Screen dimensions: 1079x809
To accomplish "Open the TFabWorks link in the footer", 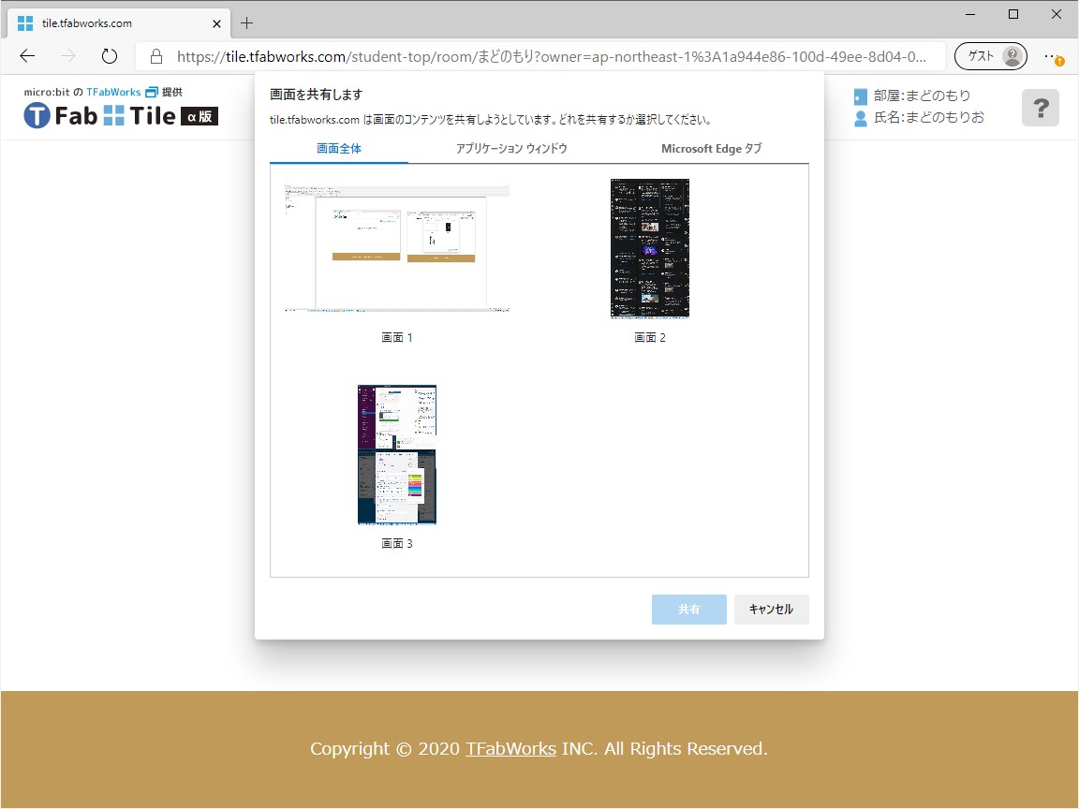I will click(510, 748).
